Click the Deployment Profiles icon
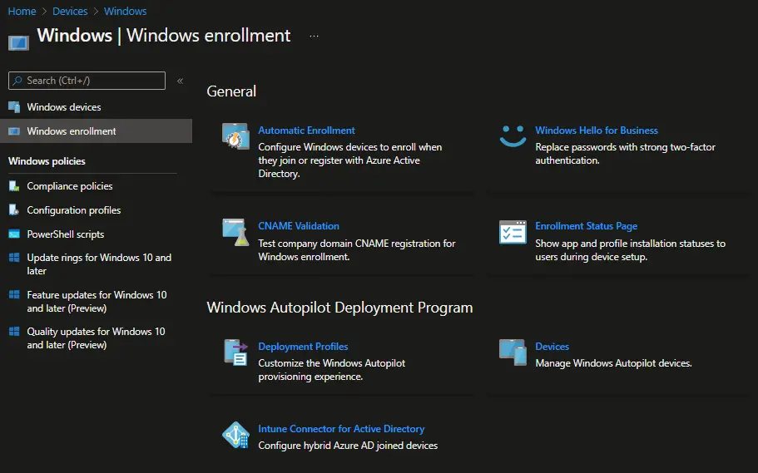The width and height of the screenshot is (758, 473). (236, 352)
